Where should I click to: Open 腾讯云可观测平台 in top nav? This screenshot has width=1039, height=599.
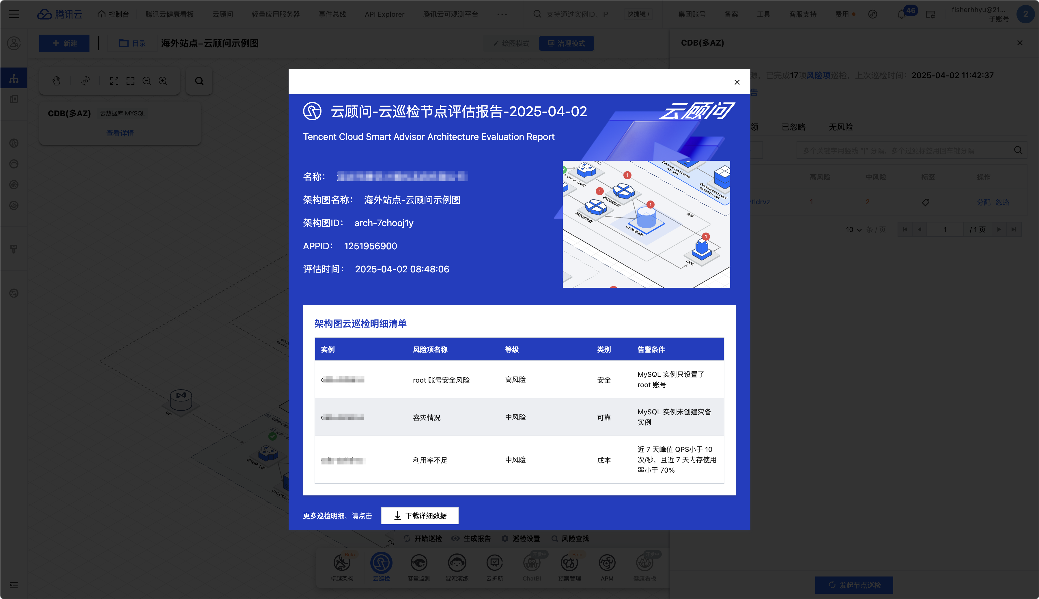click(451, 14)
